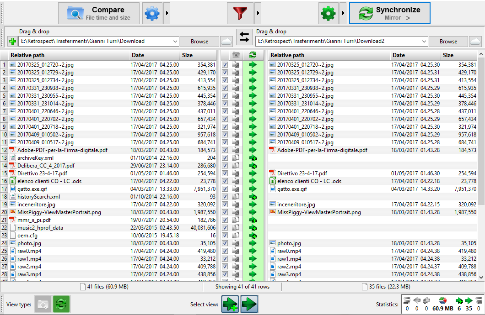
Task: Toggle view of files to update right
Action: pos(249,304)
